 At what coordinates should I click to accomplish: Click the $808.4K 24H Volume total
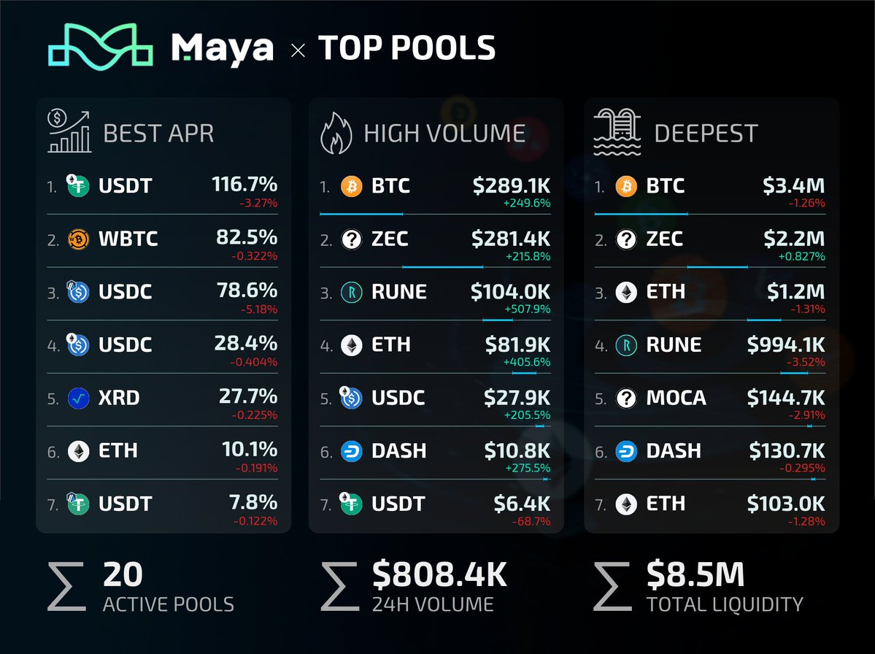coord(439,574)
